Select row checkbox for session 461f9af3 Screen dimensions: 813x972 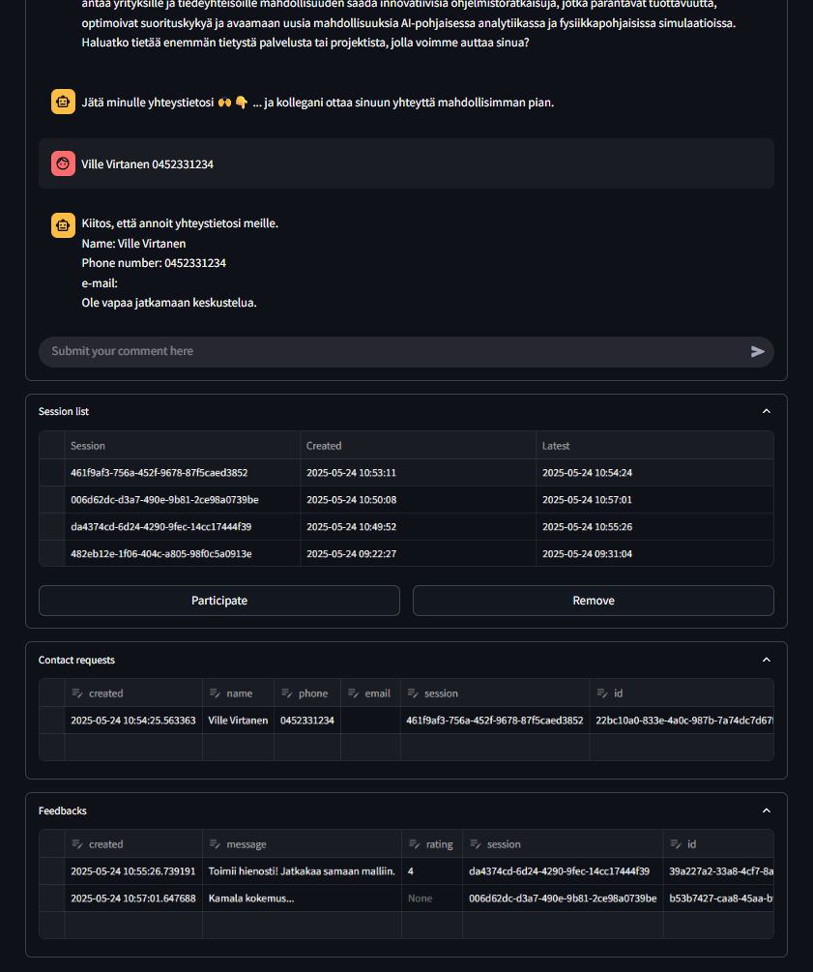pyautogui.click(x=52, y=473)
